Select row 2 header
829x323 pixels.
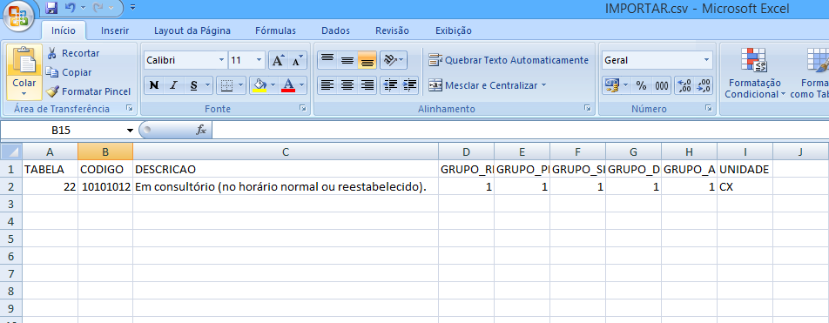pyautogui.click(x=10, y=186)
